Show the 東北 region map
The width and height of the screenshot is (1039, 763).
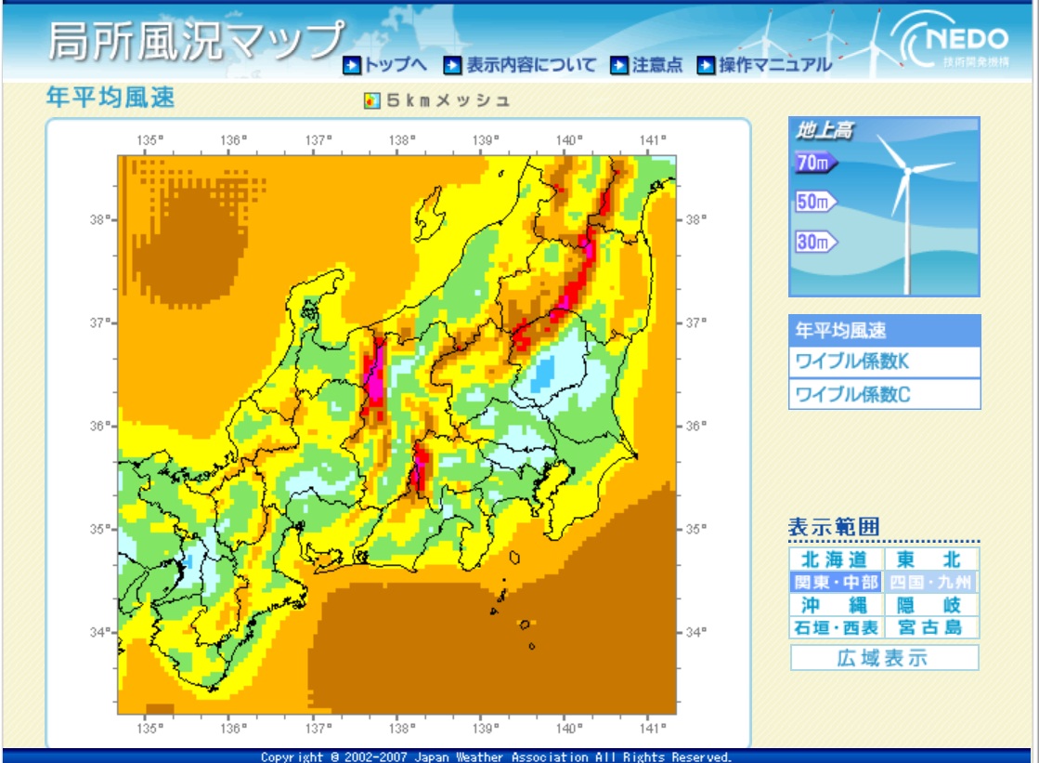[x=931, y=559]
